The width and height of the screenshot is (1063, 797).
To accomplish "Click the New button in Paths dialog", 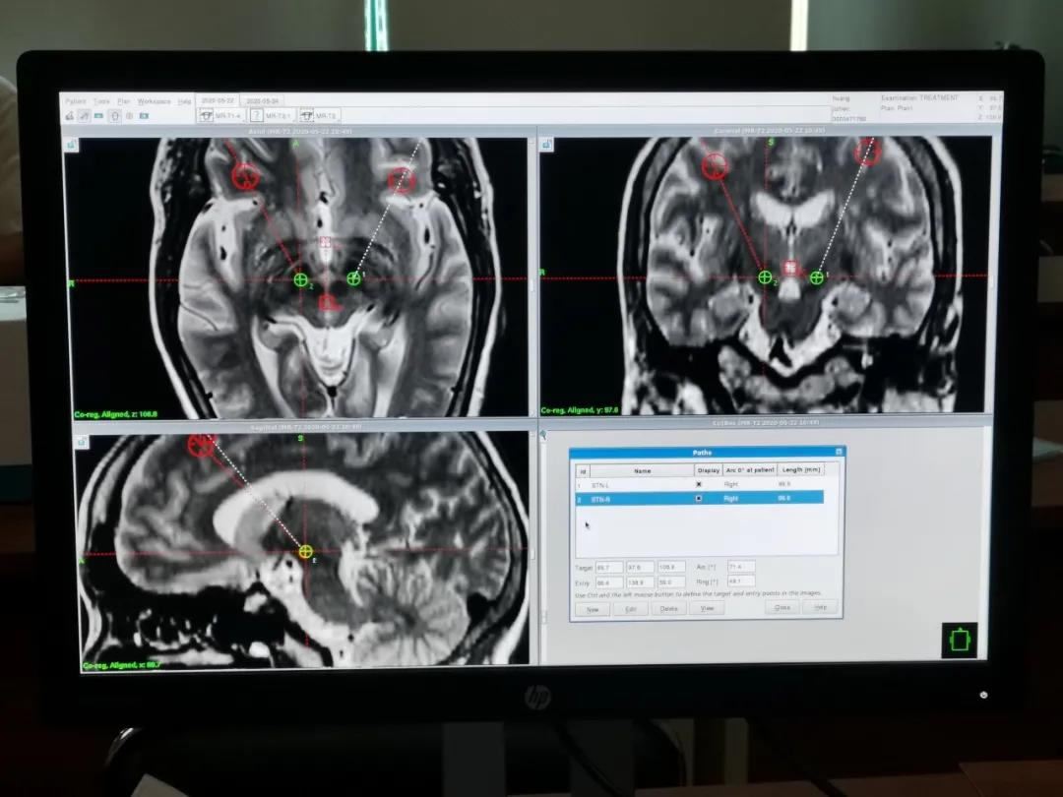I will coord(593,609).
